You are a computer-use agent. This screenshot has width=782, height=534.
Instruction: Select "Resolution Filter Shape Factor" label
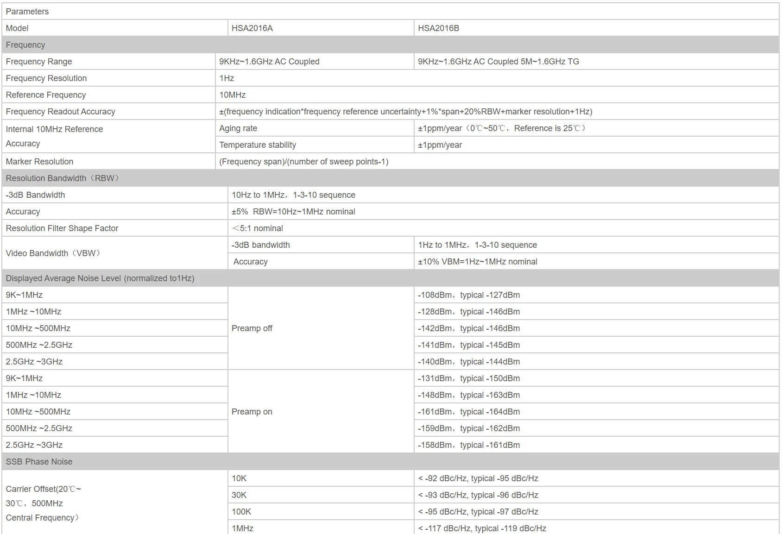tap(62, 228)
